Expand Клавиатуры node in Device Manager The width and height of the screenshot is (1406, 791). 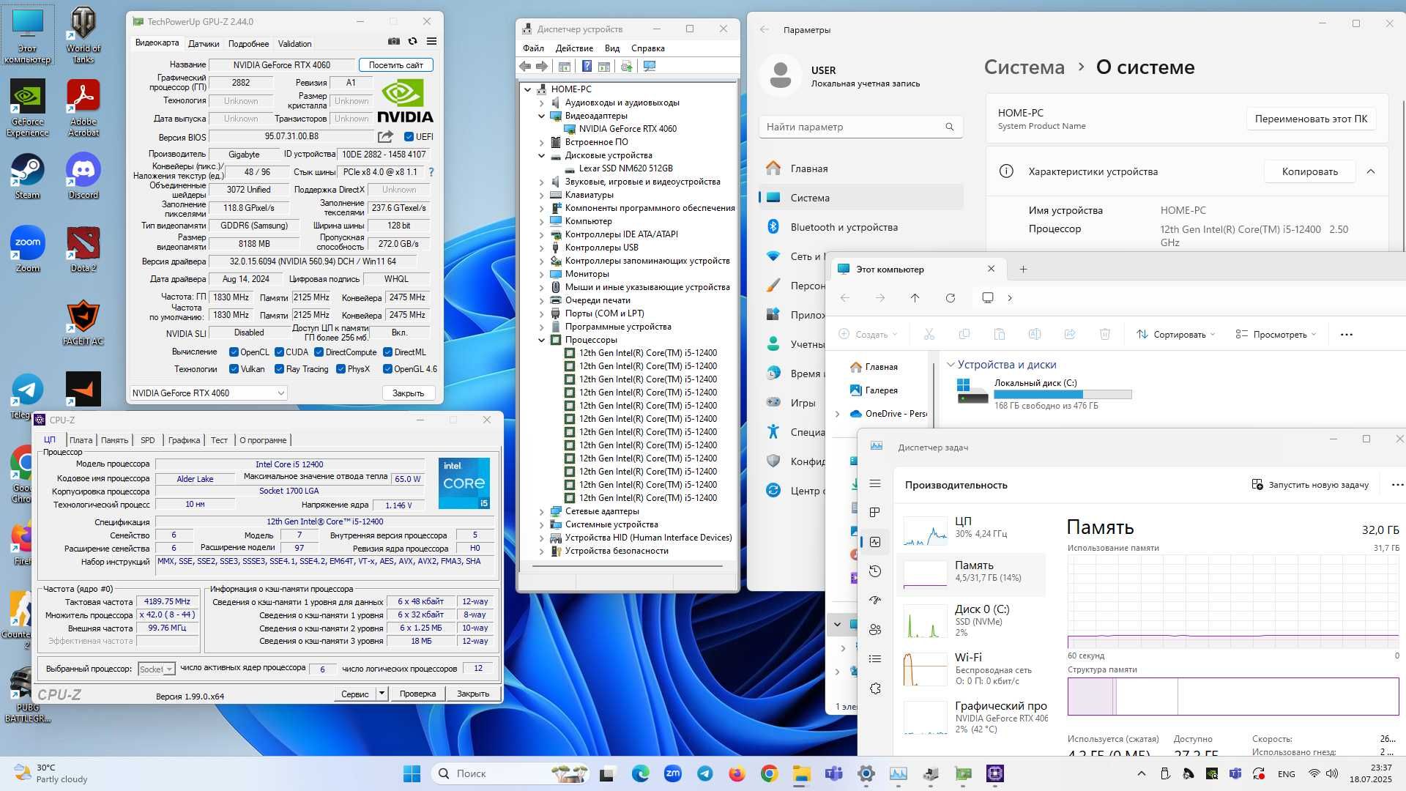542,195
